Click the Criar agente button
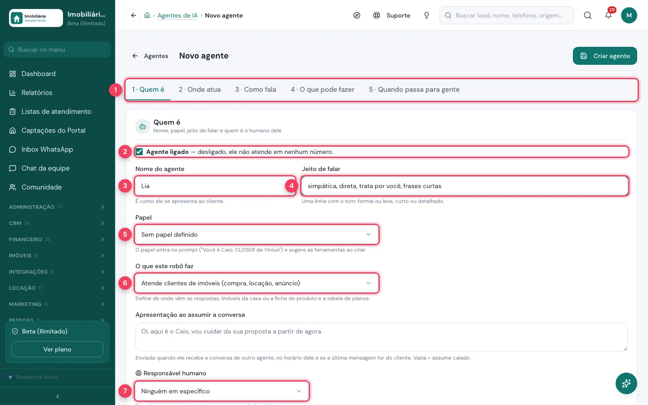 click(605, 56)
